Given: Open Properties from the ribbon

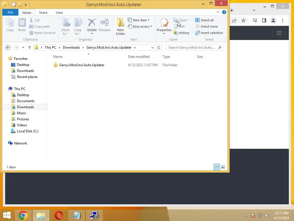Looking at the screenshot, I should click(164, 26).
